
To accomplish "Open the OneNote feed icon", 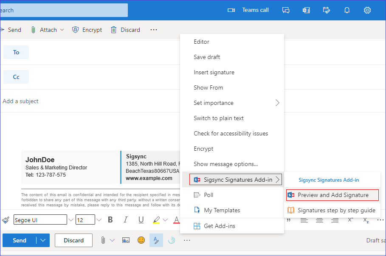I will [306, 10].
